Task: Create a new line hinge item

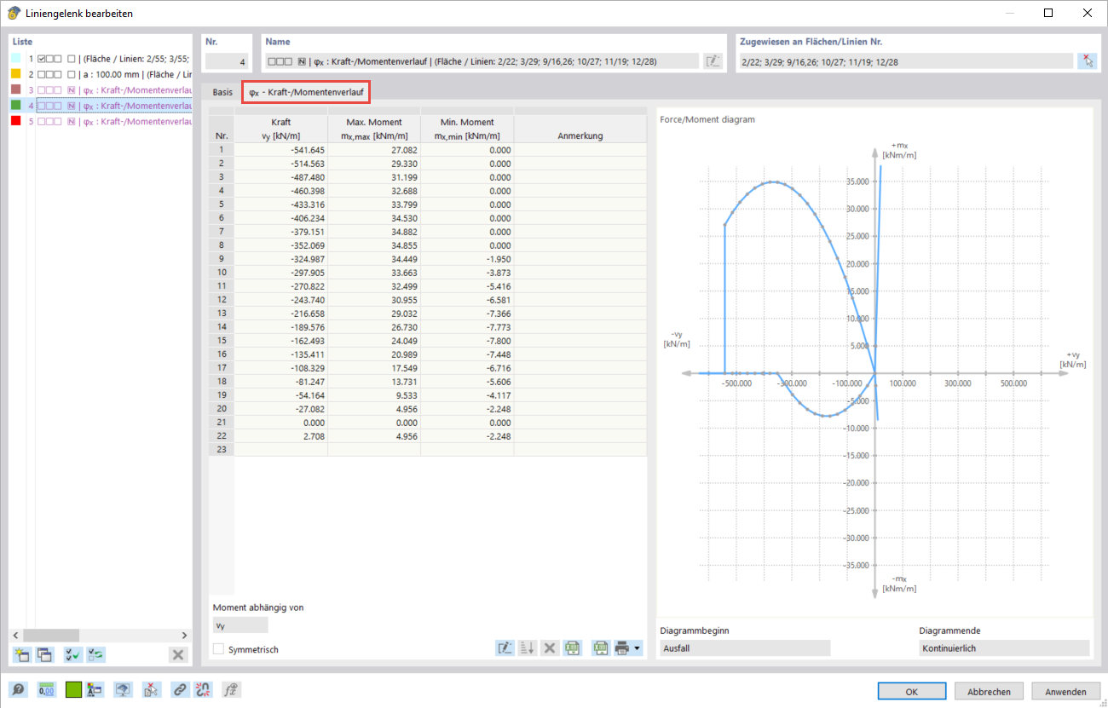Action: 21,654
